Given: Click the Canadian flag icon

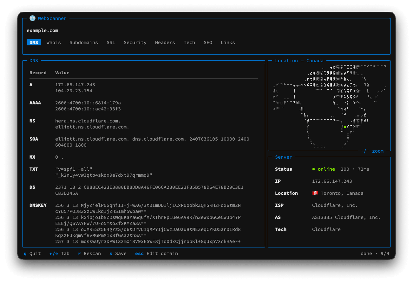Looking at the screenshot, I should [x=315, y=193].
